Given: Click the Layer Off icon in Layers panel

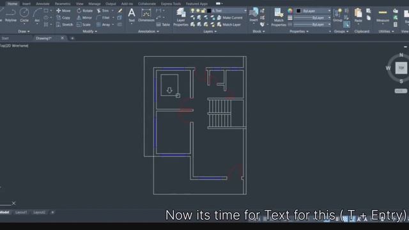Looking at the screenshot, I should (x=192, y=18).
